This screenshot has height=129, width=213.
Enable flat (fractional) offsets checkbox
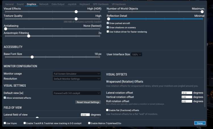[107, 110]
